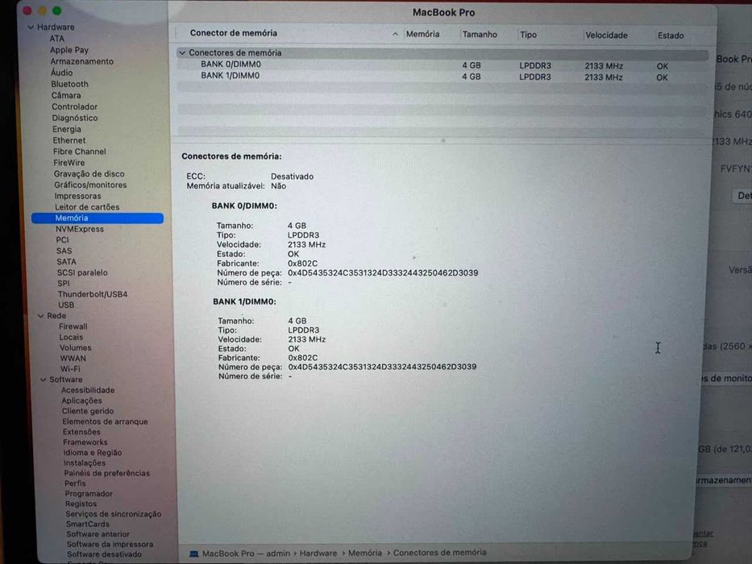Select Extensões in Software list

pyautogui.click(x=81, y=432)
